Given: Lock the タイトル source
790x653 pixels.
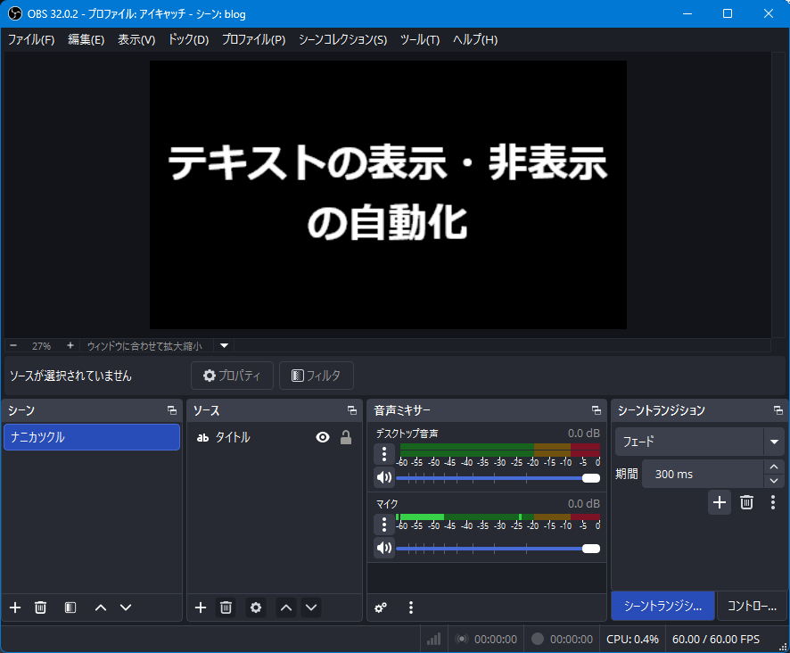Looking at the screenshot, I should (346, 437).
